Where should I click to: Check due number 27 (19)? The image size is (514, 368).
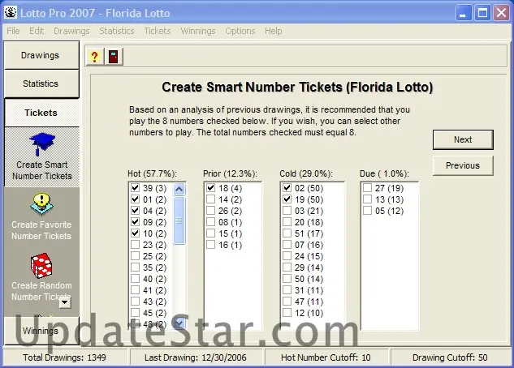pyautogui.click(x=368, y=188)
